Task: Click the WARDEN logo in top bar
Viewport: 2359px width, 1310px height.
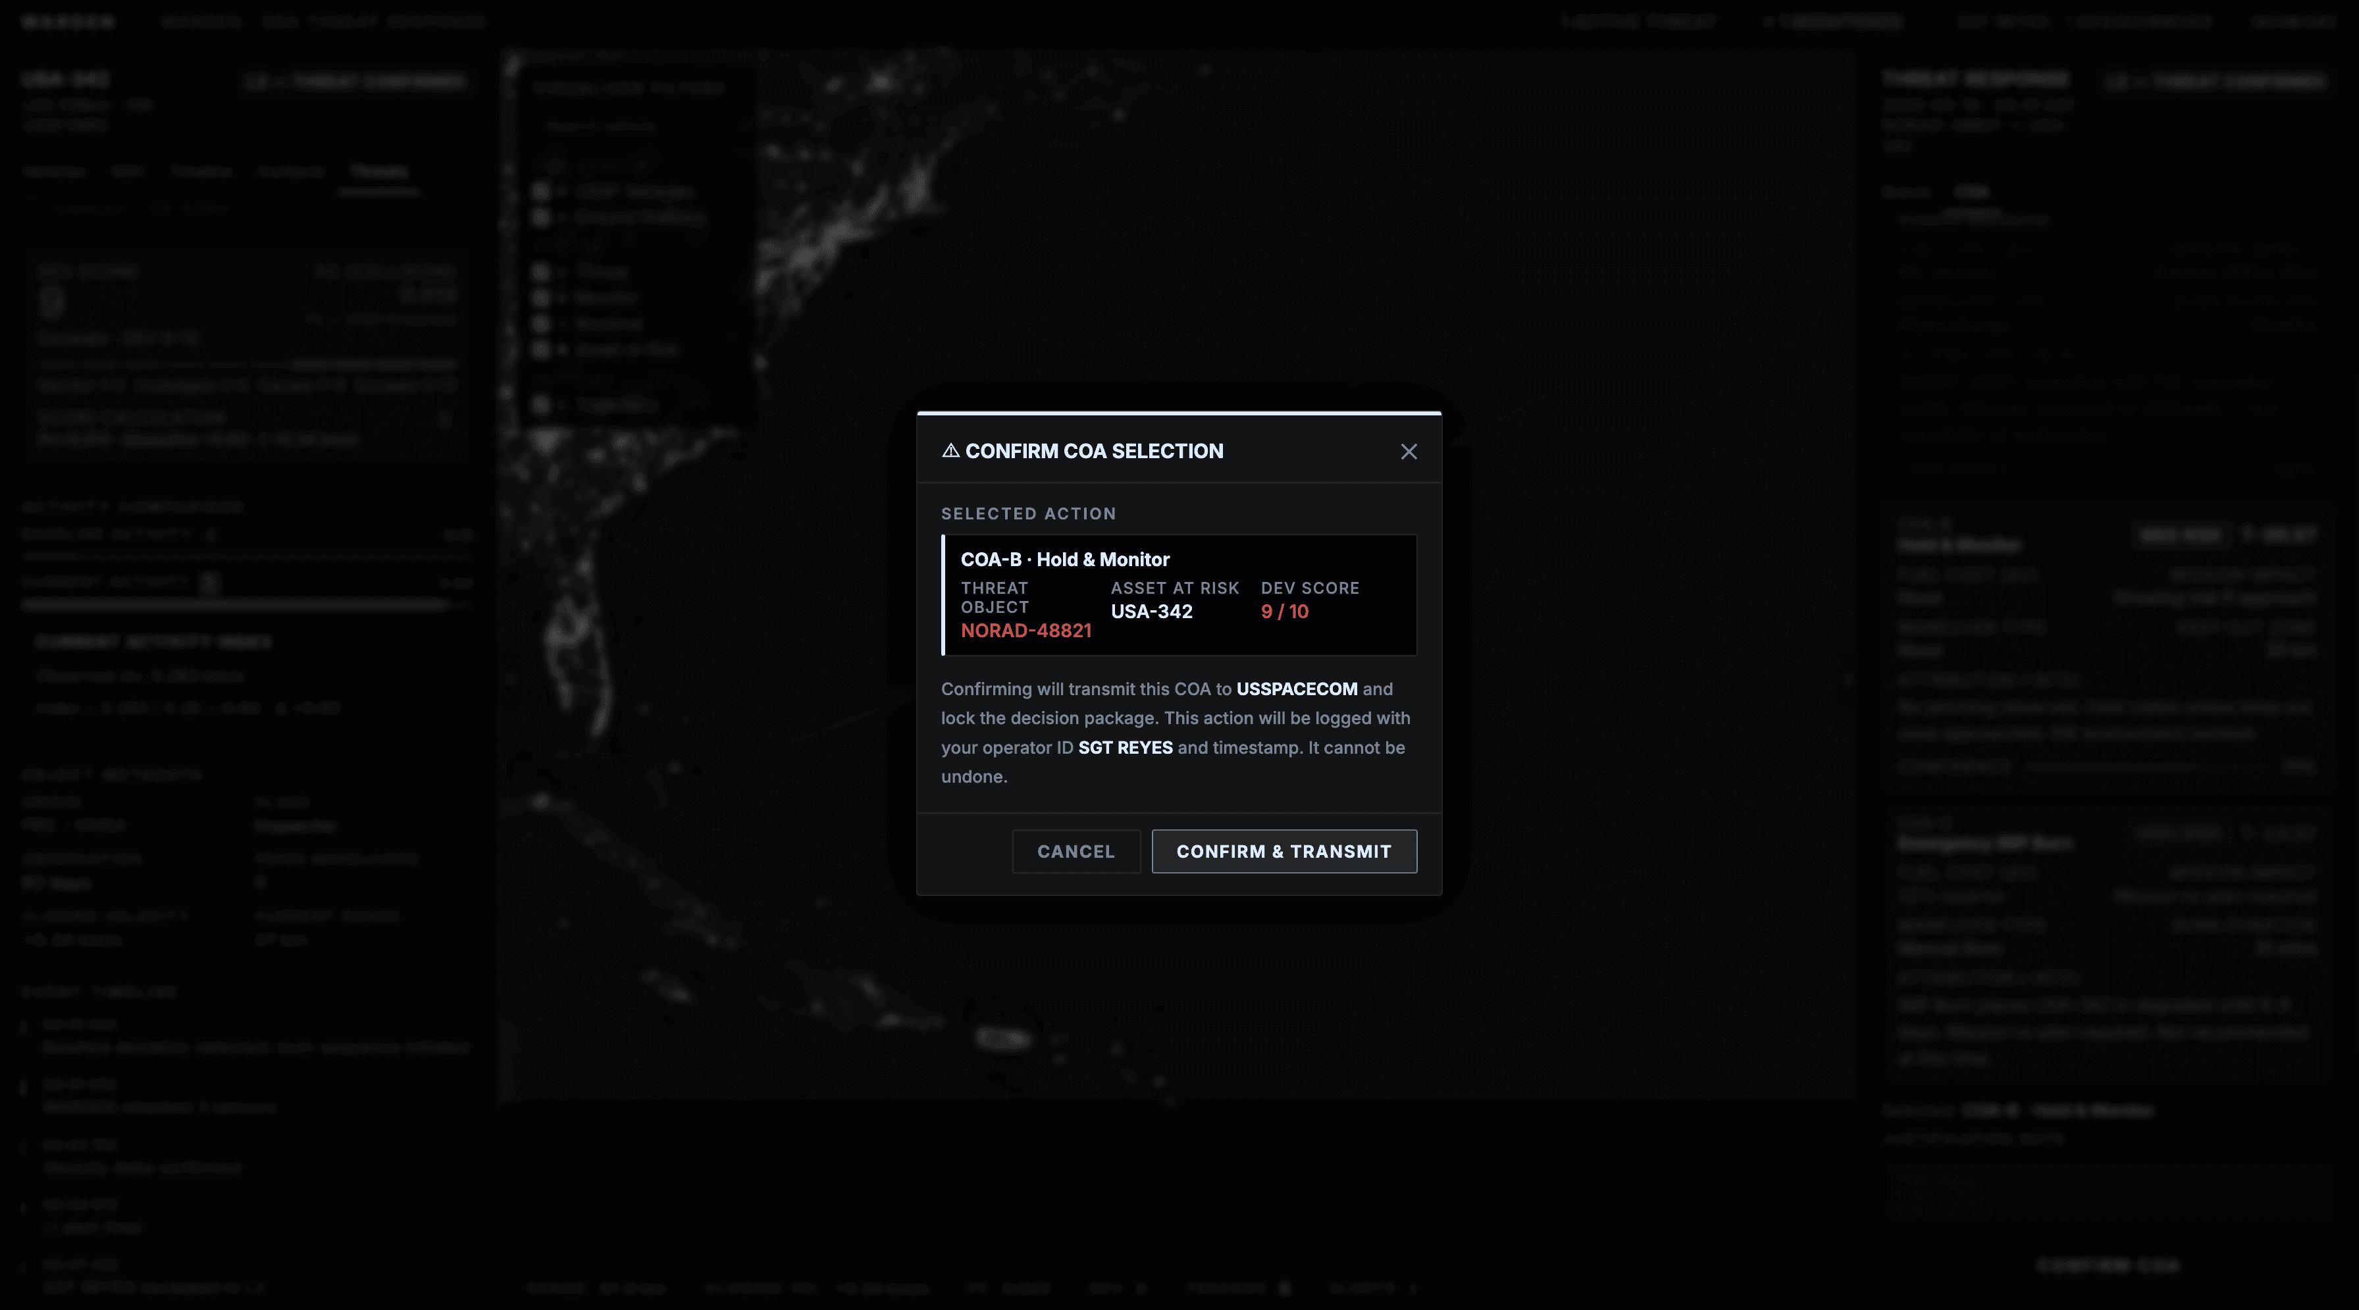Action: [68, 21]
